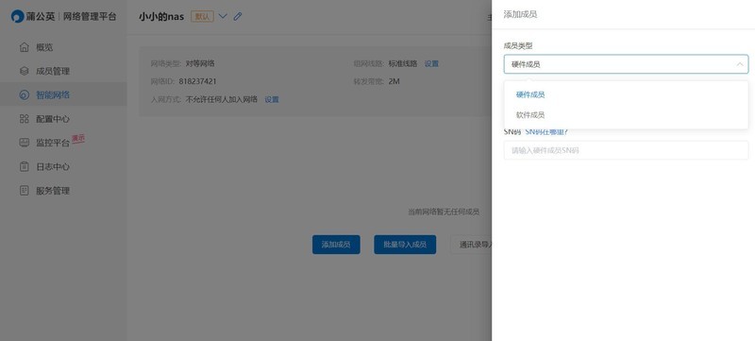Image resolution: width=755 pixels, height=341 pixels.
Task: Click the 不允许任何人加入网络 text
Action: click(x=222, y=100)
